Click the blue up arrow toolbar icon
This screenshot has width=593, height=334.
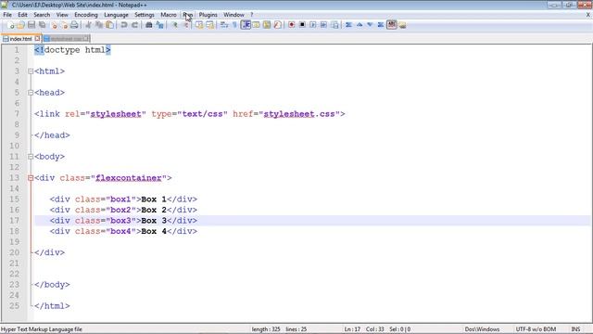point(360,25)
